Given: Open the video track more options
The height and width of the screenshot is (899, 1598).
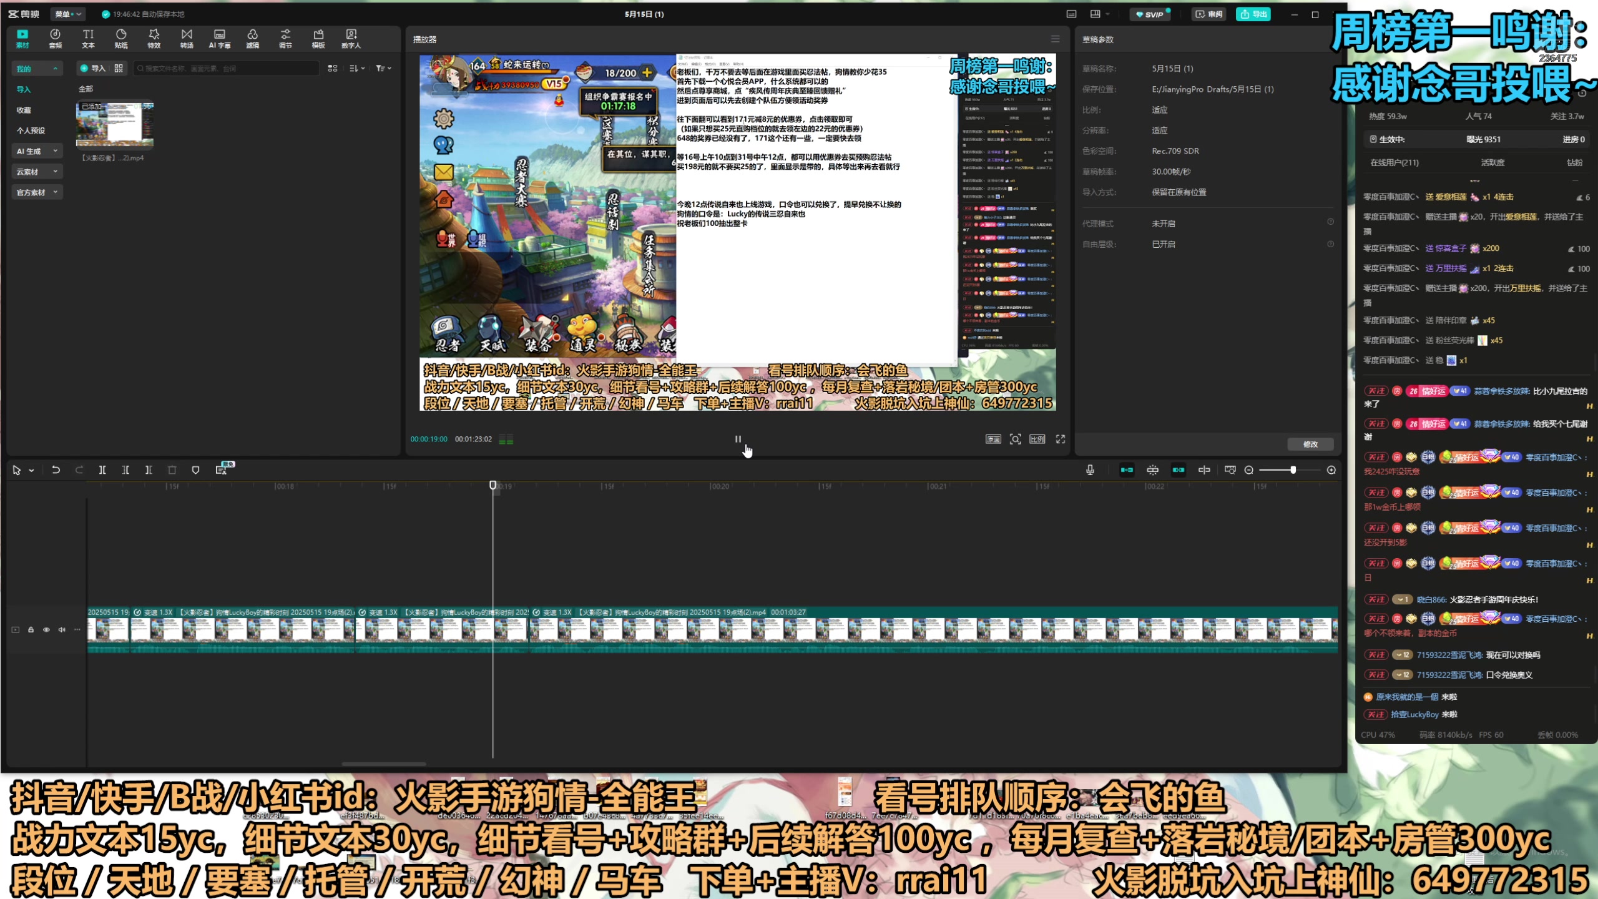Looking at the screenshot, I should [x=77, y=629].
